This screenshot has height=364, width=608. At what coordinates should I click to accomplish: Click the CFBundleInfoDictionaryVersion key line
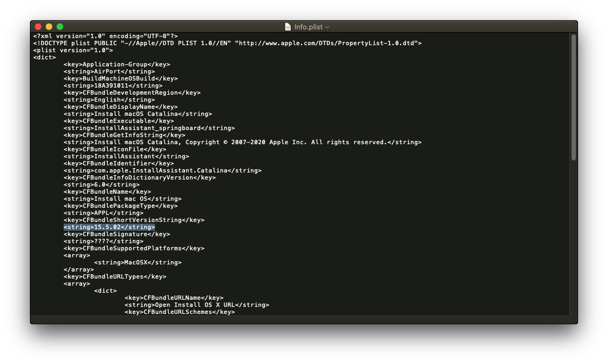tap(139, 177)
